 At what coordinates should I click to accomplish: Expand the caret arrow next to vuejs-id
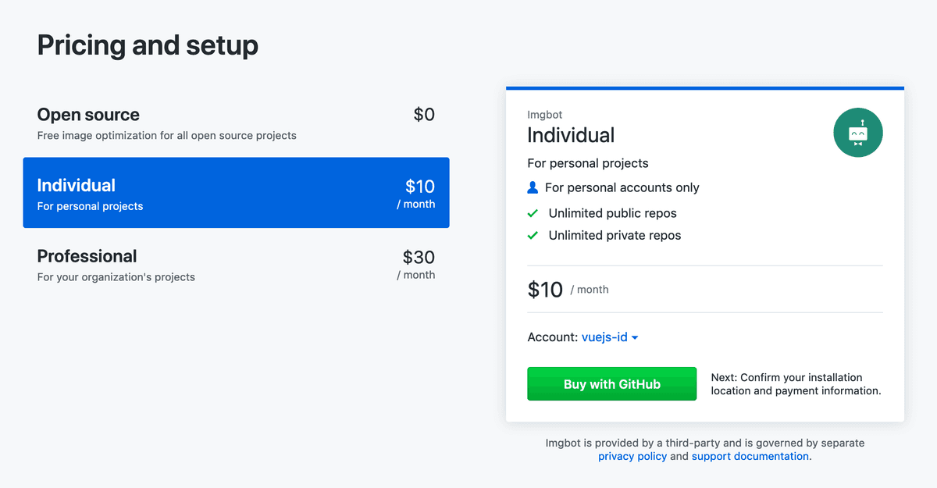[635, 338]
